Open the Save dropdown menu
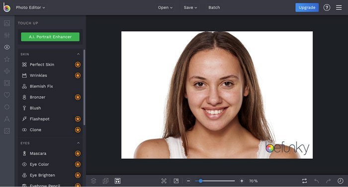The image size is (348, 187). point(190,7)
